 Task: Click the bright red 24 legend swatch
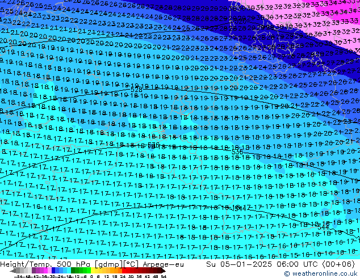(x=124, y=271)
